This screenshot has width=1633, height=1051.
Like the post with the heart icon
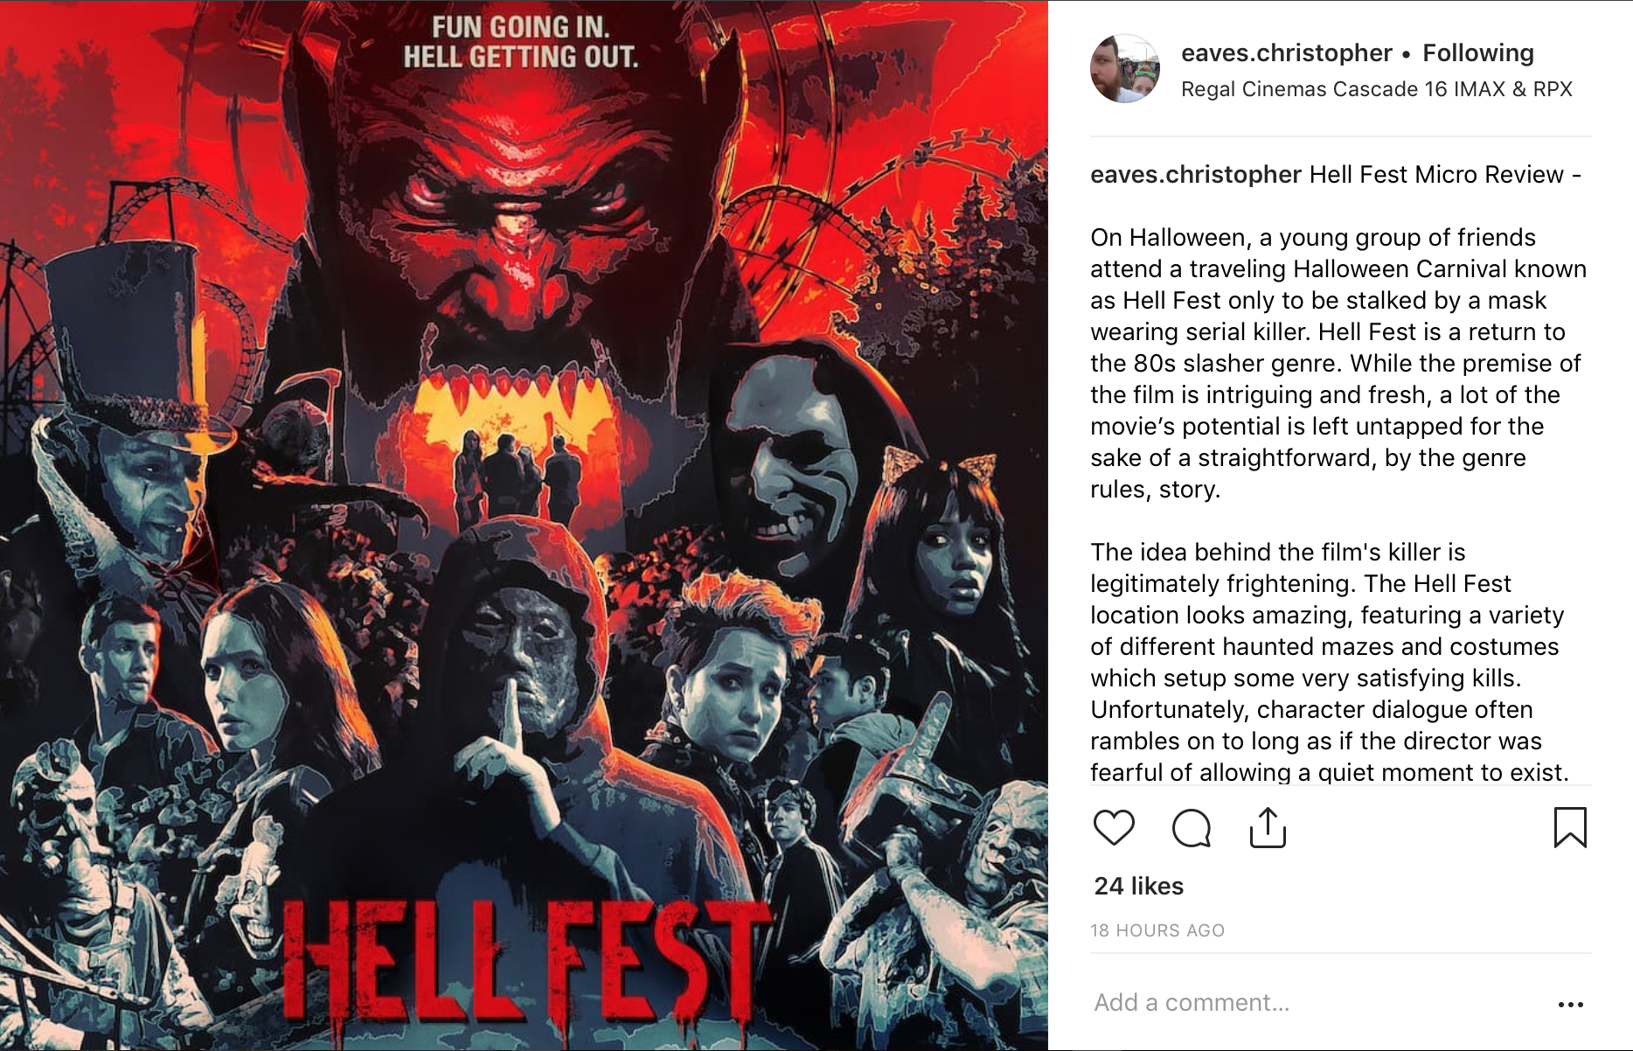click(x=1114, y=827)
